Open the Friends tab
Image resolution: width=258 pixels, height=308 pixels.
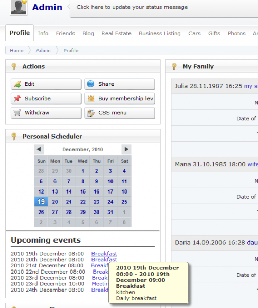(x=65, y=33)
